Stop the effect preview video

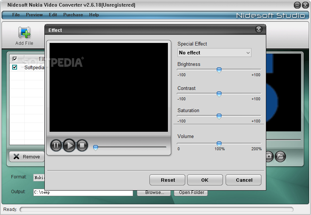pos(82,145)
